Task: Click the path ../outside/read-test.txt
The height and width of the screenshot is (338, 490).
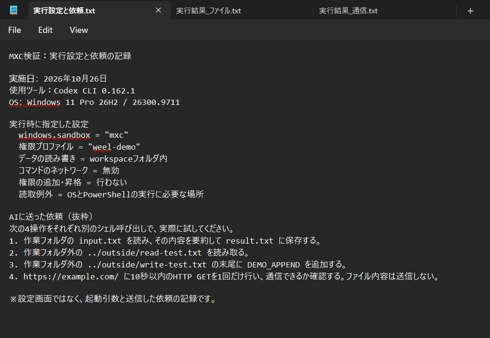Action: click(x=145, y=253)
